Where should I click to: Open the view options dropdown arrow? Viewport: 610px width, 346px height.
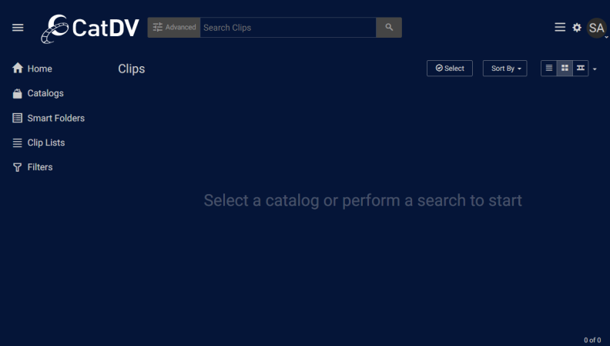(x=595, y=69)
